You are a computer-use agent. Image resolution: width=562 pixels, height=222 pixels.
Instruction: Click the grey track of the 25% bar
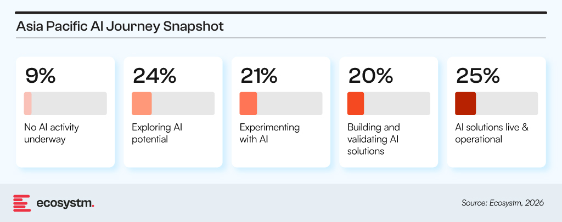pyautogui.click(x=507, y=104)
